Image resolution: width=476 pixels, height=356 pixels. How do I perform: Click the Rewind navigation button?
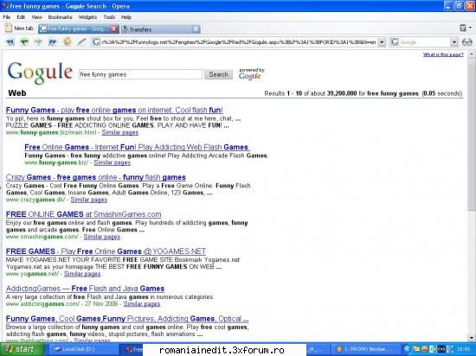click(10, 41)
